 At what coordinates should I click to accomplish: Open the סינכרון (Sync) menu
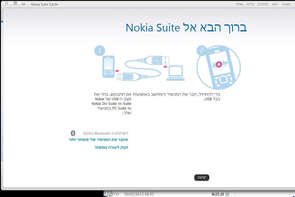click(262, 4)
